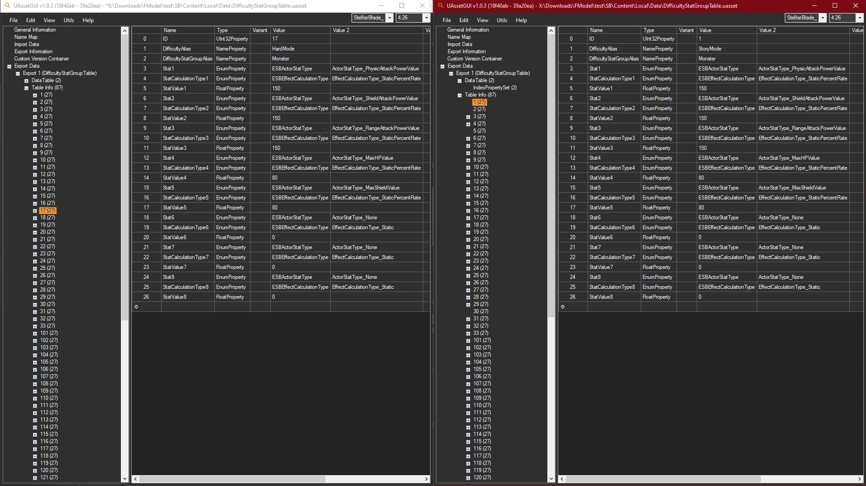
Task: Expand tree node 1 (27) in left window
Action: [35, 95]
